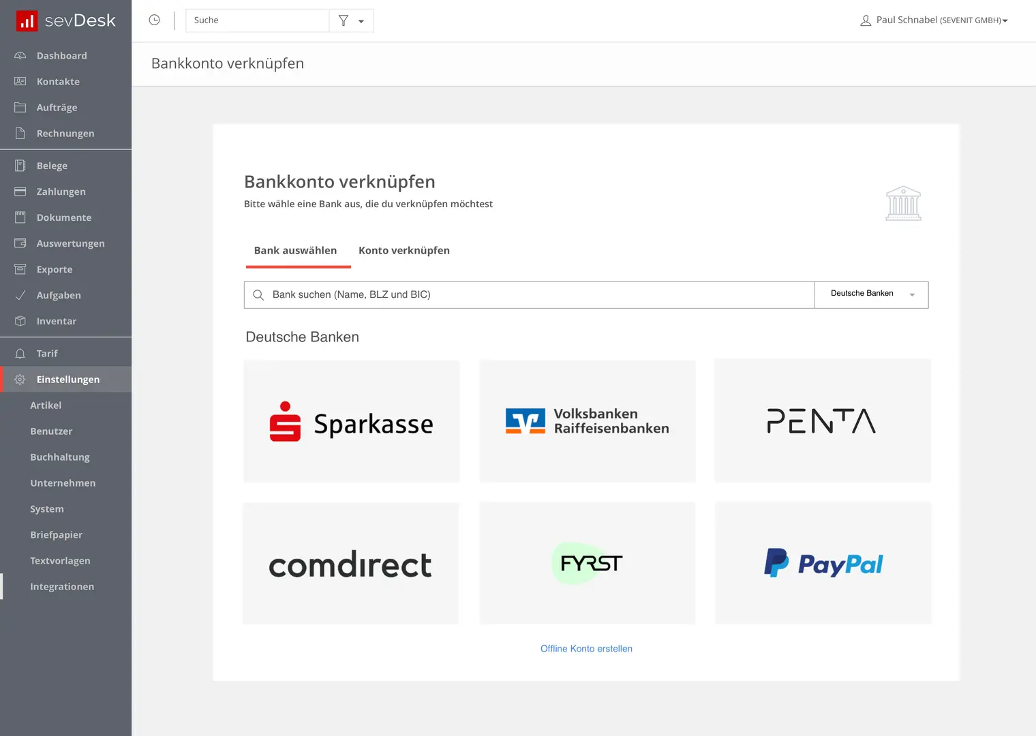Open the filter funnel icon in search
This screenshot has width=1036, height=736.
pos(344,20)
